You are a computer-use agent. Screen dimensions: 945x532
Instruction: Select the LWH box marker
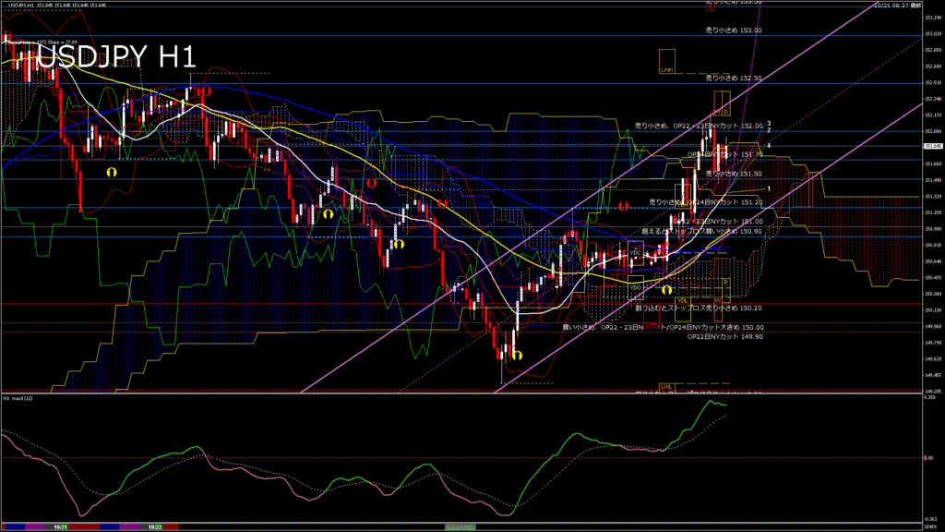coord(666,68)
